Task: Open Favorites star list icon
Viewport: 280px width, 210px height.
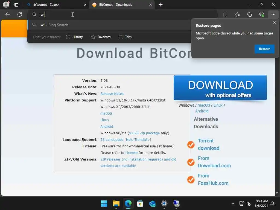Action: [237, 15]
